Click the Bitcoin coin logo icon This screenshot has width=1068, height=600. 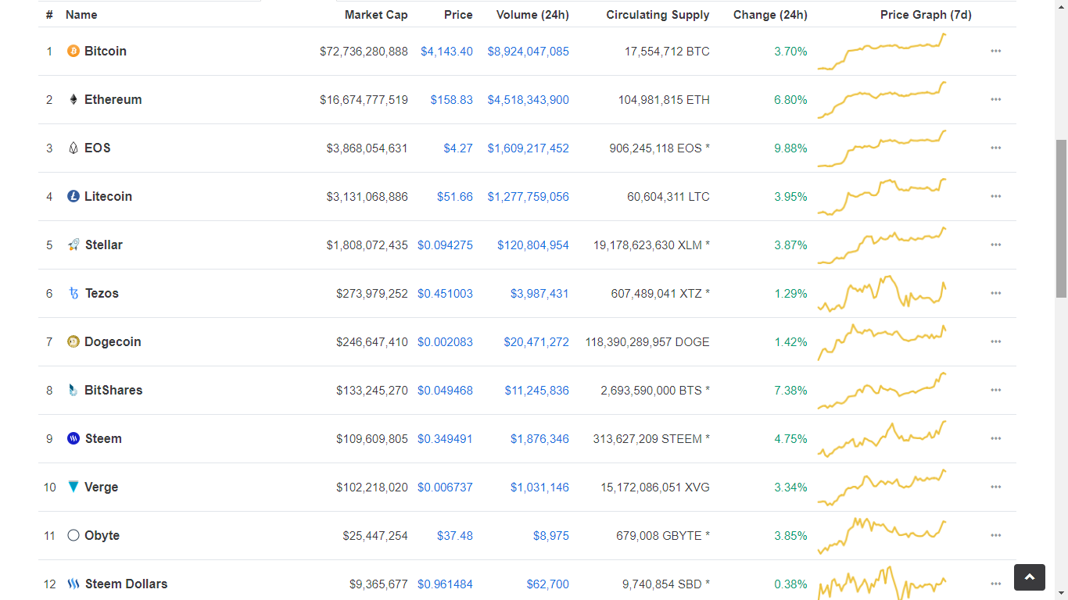coord(73,51)
